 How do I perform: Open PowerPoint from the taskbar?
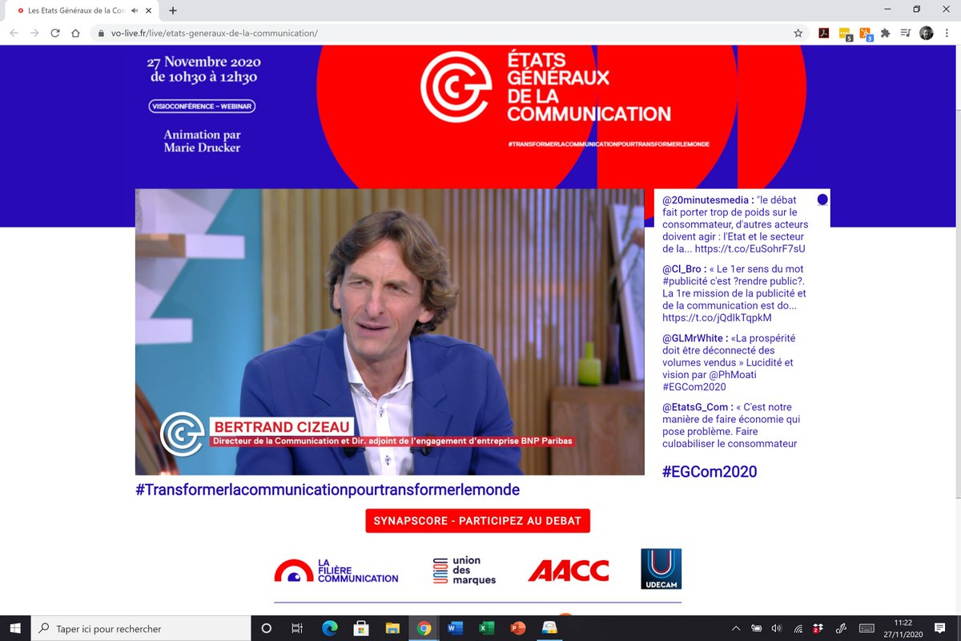(517, 628)
